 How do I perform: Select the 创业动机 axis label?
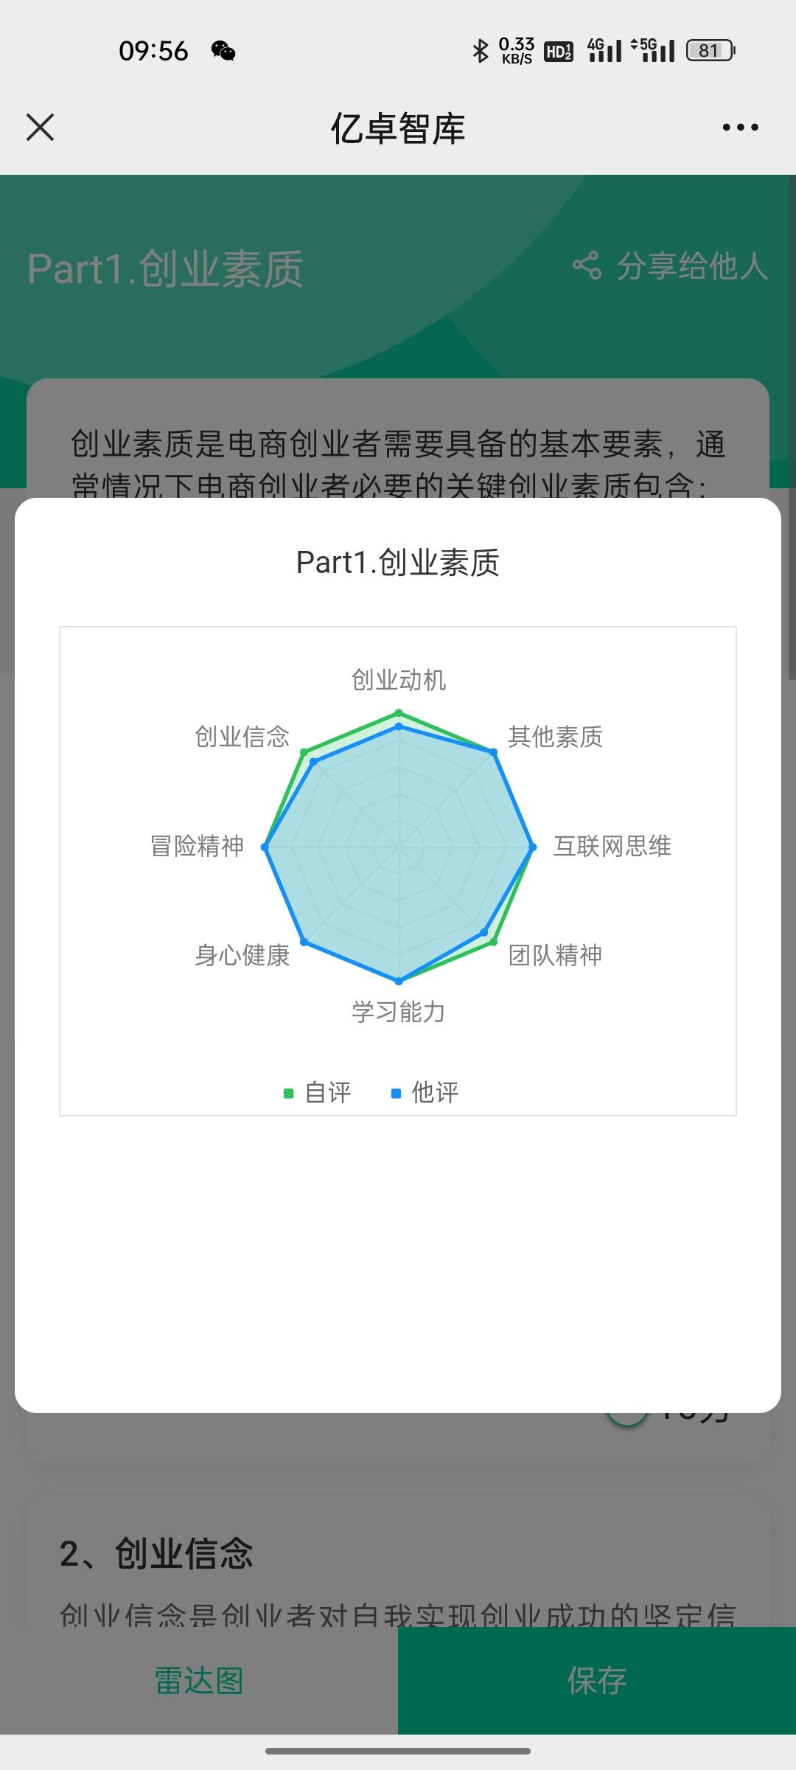point(399,679)
